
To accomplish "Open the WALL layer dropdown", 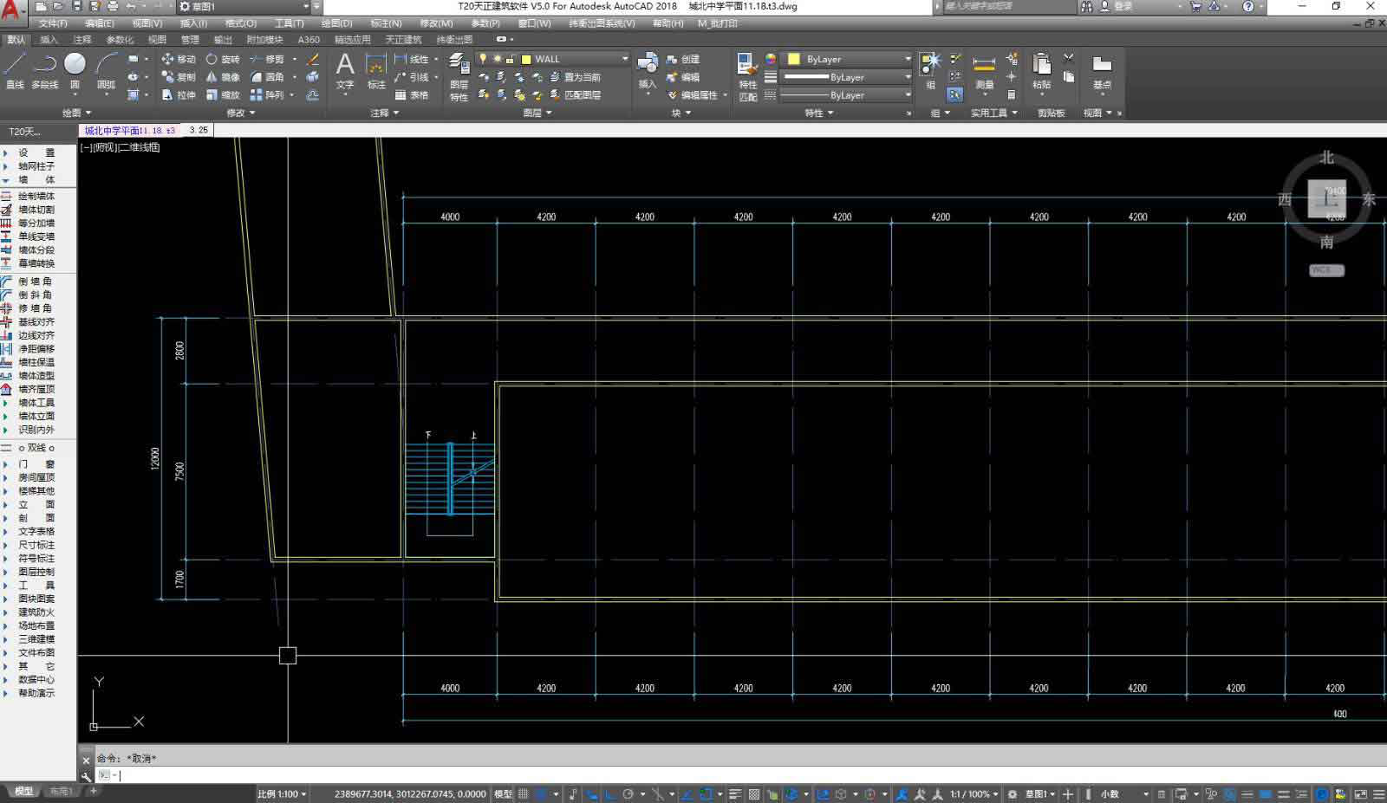I will click(x=624, y=59).
